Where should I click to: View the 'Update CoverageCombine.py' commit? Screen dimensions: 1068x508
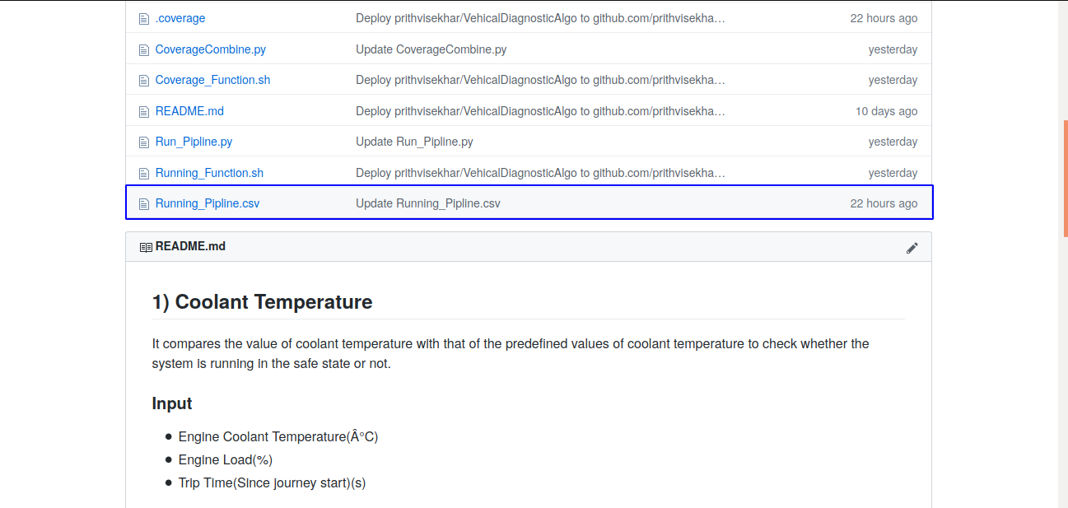[431, 49]
